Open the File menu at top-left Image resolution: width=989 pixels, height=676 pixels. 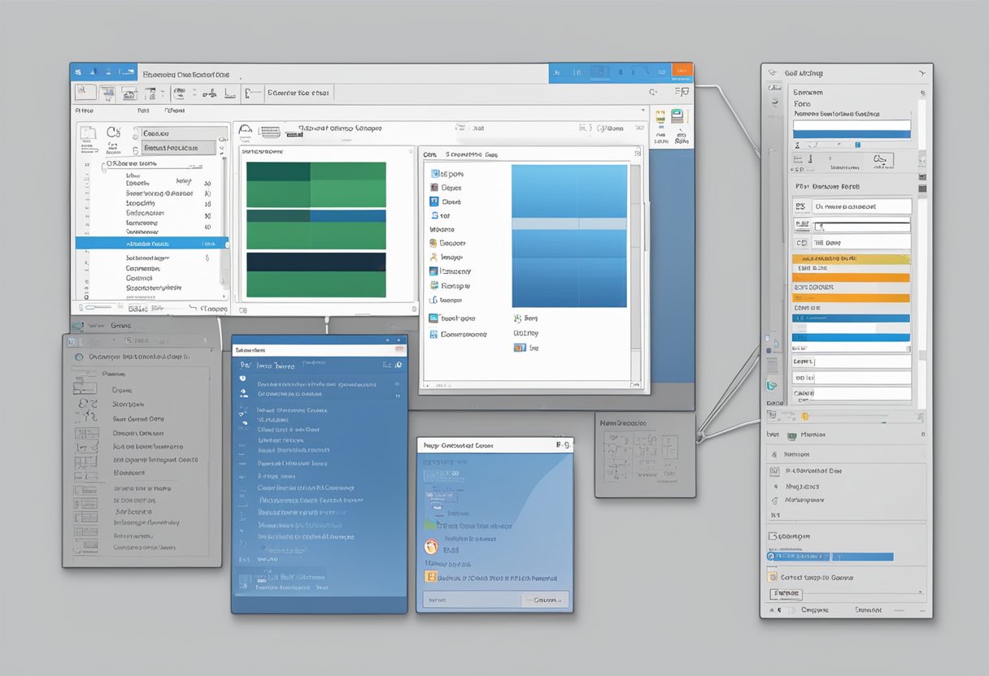85,110
